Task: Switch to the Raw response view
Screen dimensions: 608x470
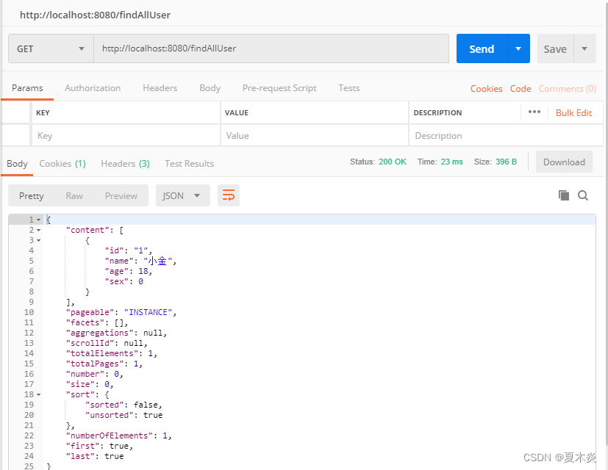Action: click(74, 195)
